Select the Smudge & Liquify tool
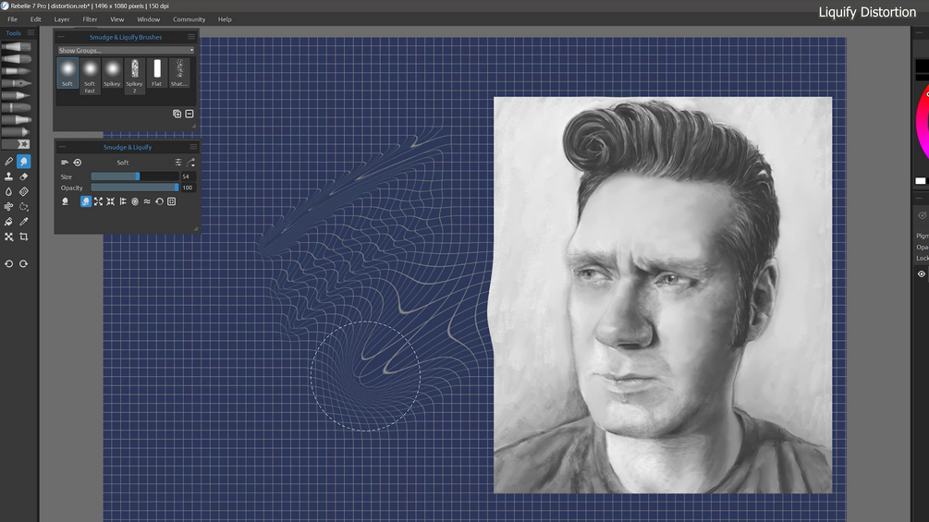This screenshot has height=522, width=929. point(24,162)
